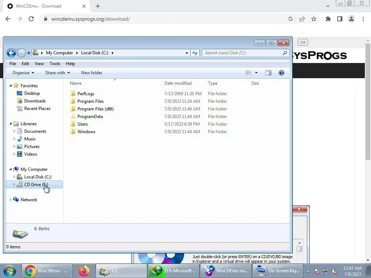Screen dimensions: 371x278
Task: Create a New folder
Action: [x=92, y=73]
